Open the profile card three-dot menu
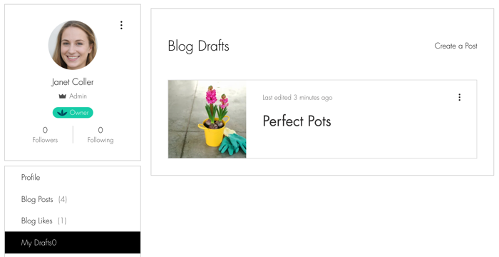 click(x=121, y=25)
